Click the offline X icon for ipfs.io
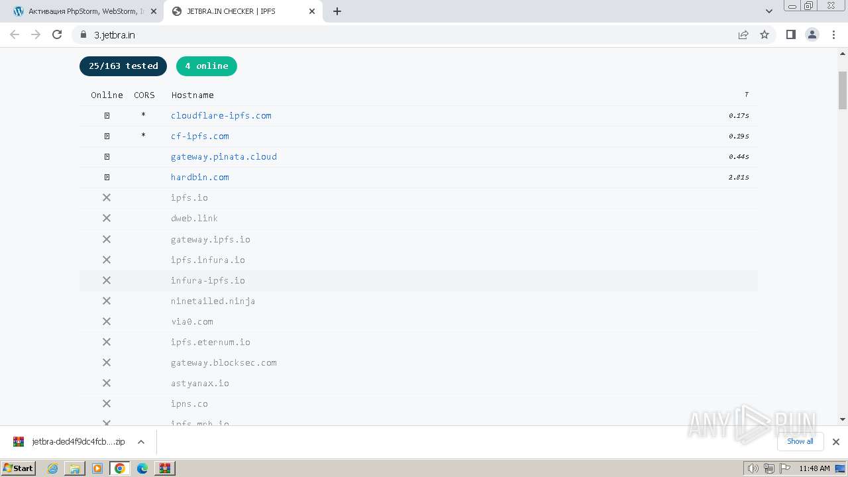This screenshot has width=848, height=477. coord(107,197)
